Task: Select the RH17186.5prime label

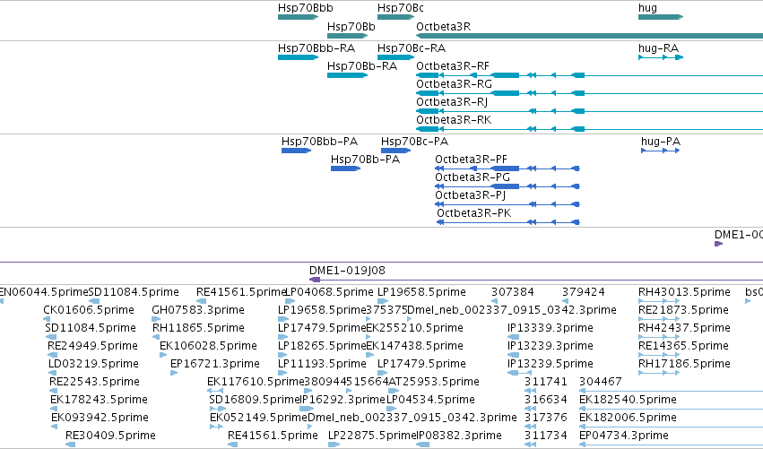Action: [x=684, y=364]
